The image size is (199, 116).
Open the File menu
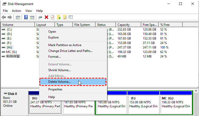pos(5,11)
